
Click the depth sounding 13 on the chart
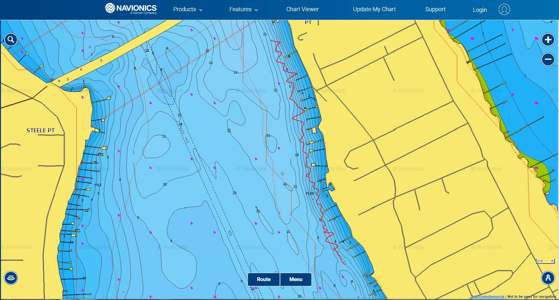[x=235, y=72]
